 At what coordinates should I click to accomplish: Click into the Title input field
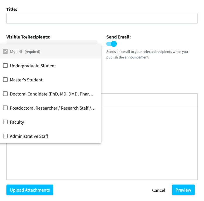(x=102, y=18)
